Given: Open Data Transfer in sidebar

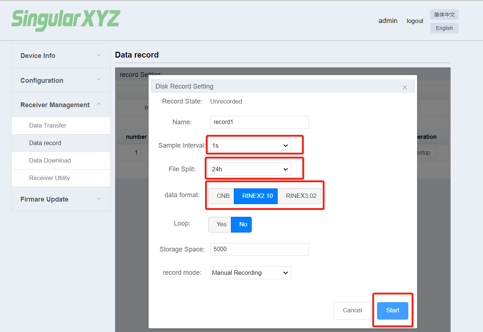Looking at the screenshot, I should point(48,126).
